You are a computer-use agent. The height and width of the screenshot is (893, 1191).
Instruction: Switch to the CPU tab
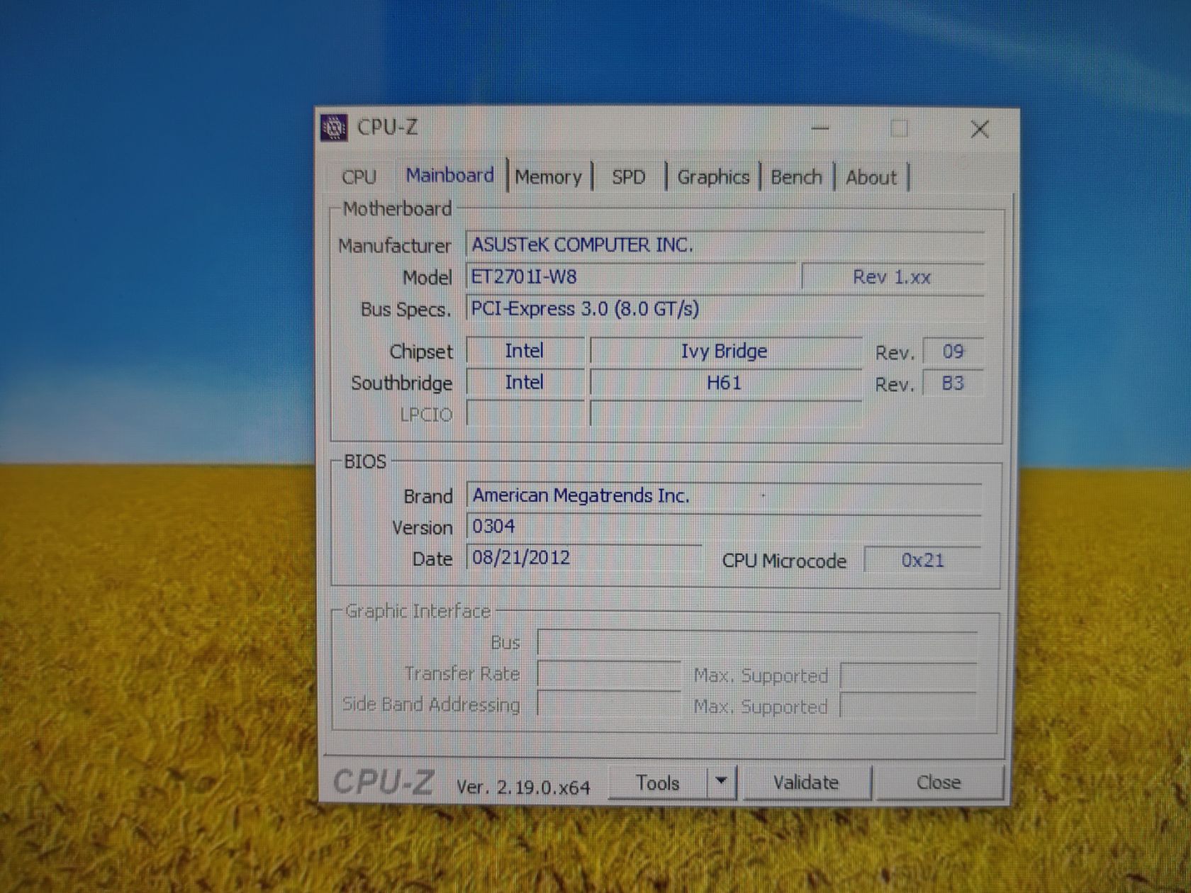pyautogui.click(x=359, y=176)
